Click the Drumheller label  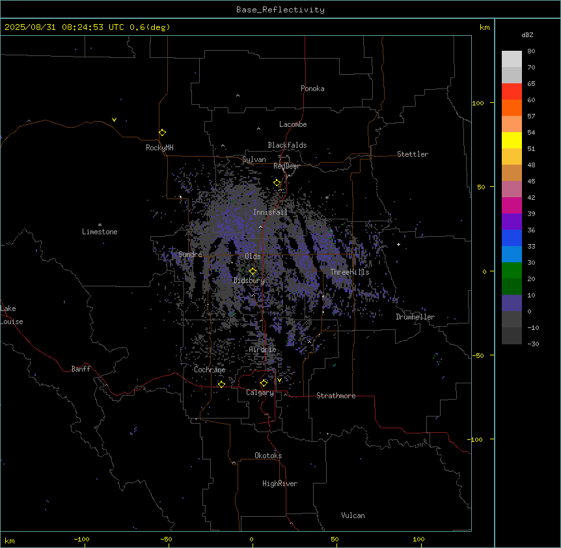(x=415, y=317)
